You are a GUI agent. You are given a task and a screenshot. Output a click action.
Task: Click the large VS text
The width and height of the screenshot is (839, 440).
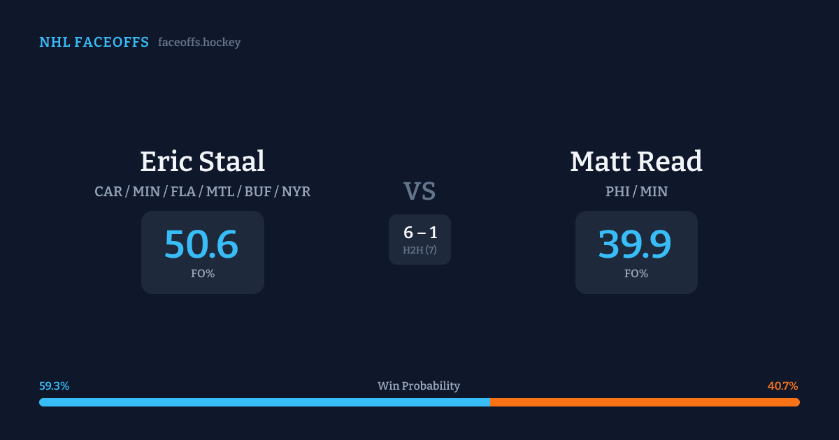click(419, 191)
